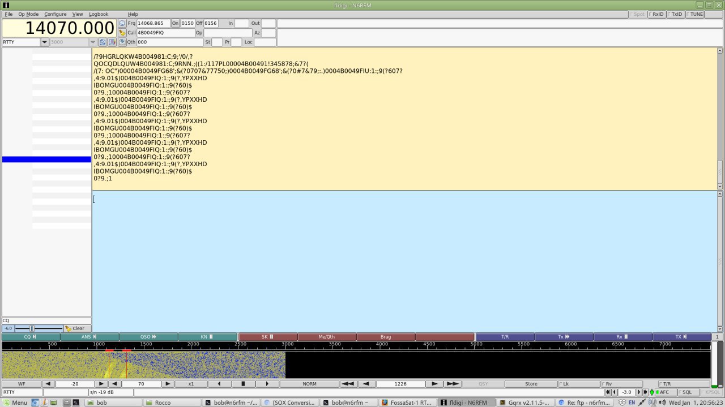Click the broom icon next to Call field
Image resolution: width=725 pixels, height=407 pixels.
point(122,33)
